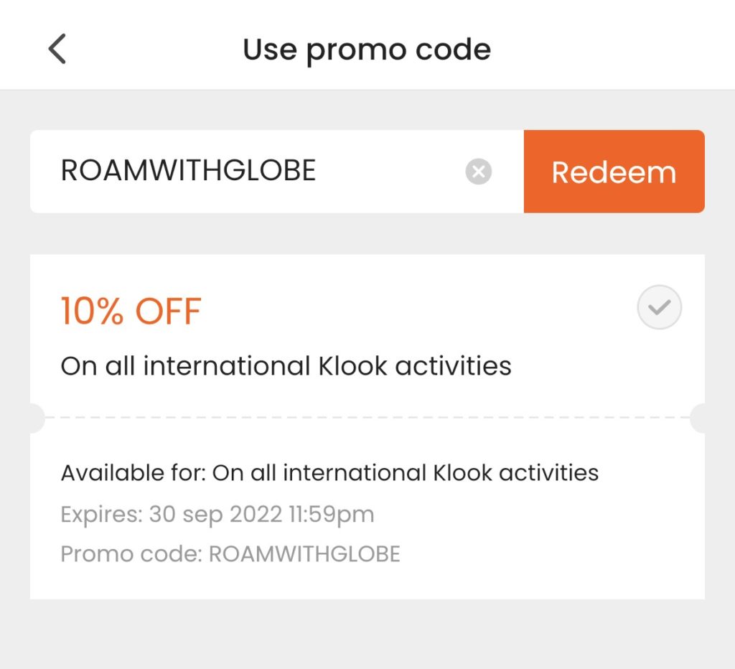Click the ROAMWITHGLOBE text in the input box
This screenshot has height=669, width=735.
click(x=188, y=170)
